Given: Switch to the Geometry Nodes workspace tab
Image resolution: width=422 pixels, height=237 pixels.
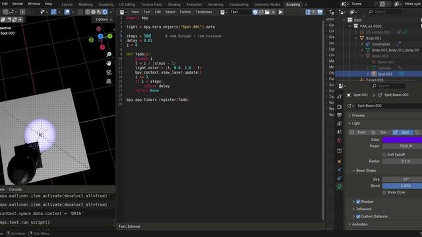Looking at the screenshot, I should point(267,5).
